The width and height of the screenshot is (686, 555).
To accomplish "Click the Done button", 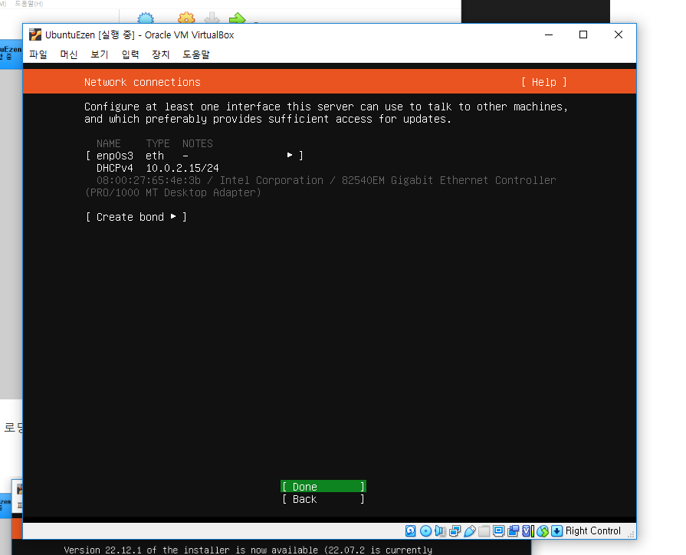I will 323,487.
